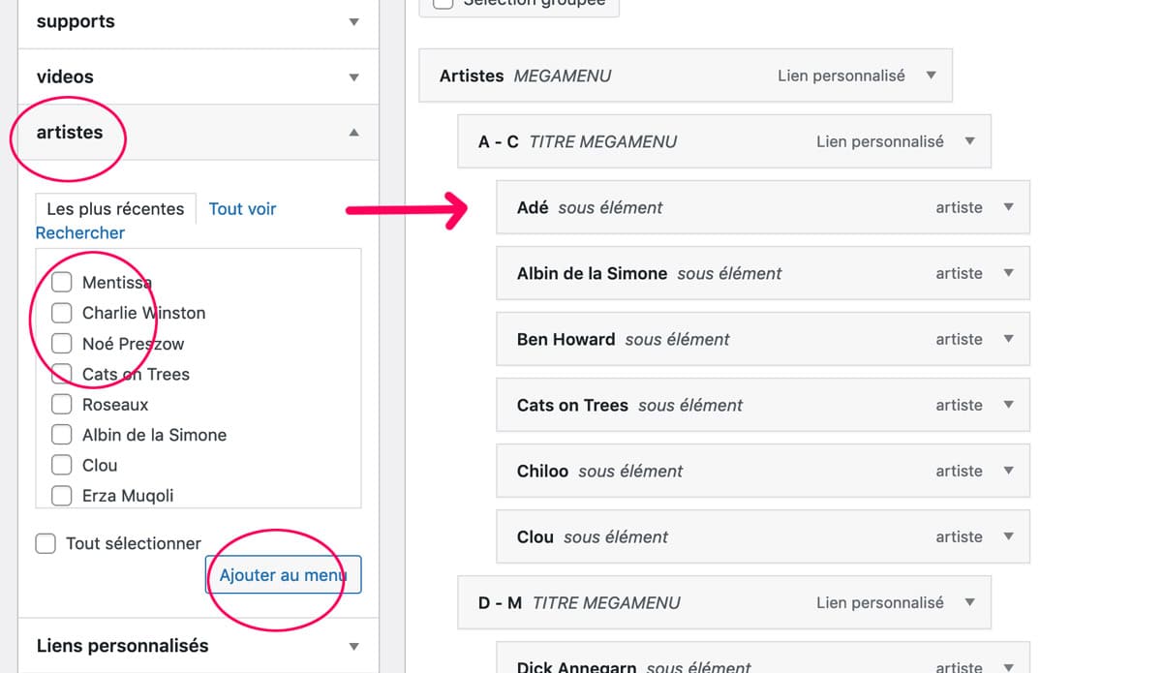Select the Adé sous élément title
This screenshot has width=1162, height=673.
coord(533,207)
